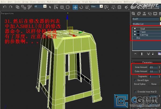Open the MAXScript menu
Viewport: 161px width, 109px height.
click(x=129, y=2)
